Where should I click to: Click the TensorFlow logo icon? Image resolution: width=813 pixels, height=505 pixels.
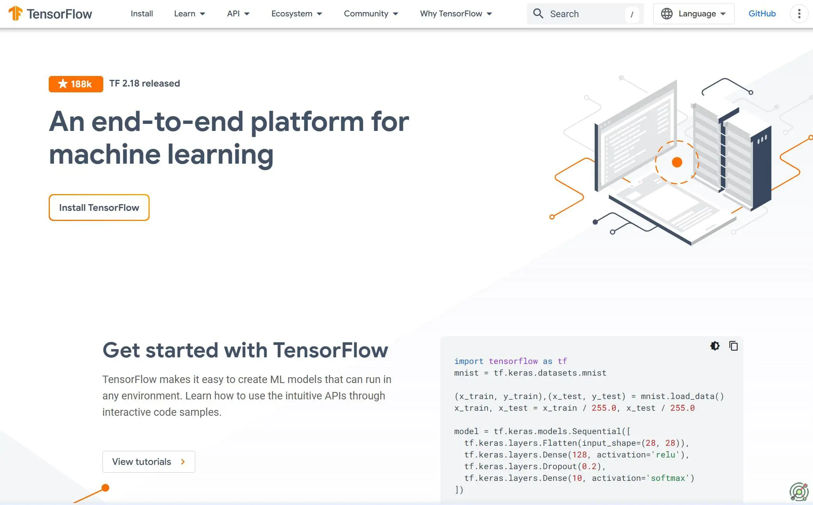16,13
